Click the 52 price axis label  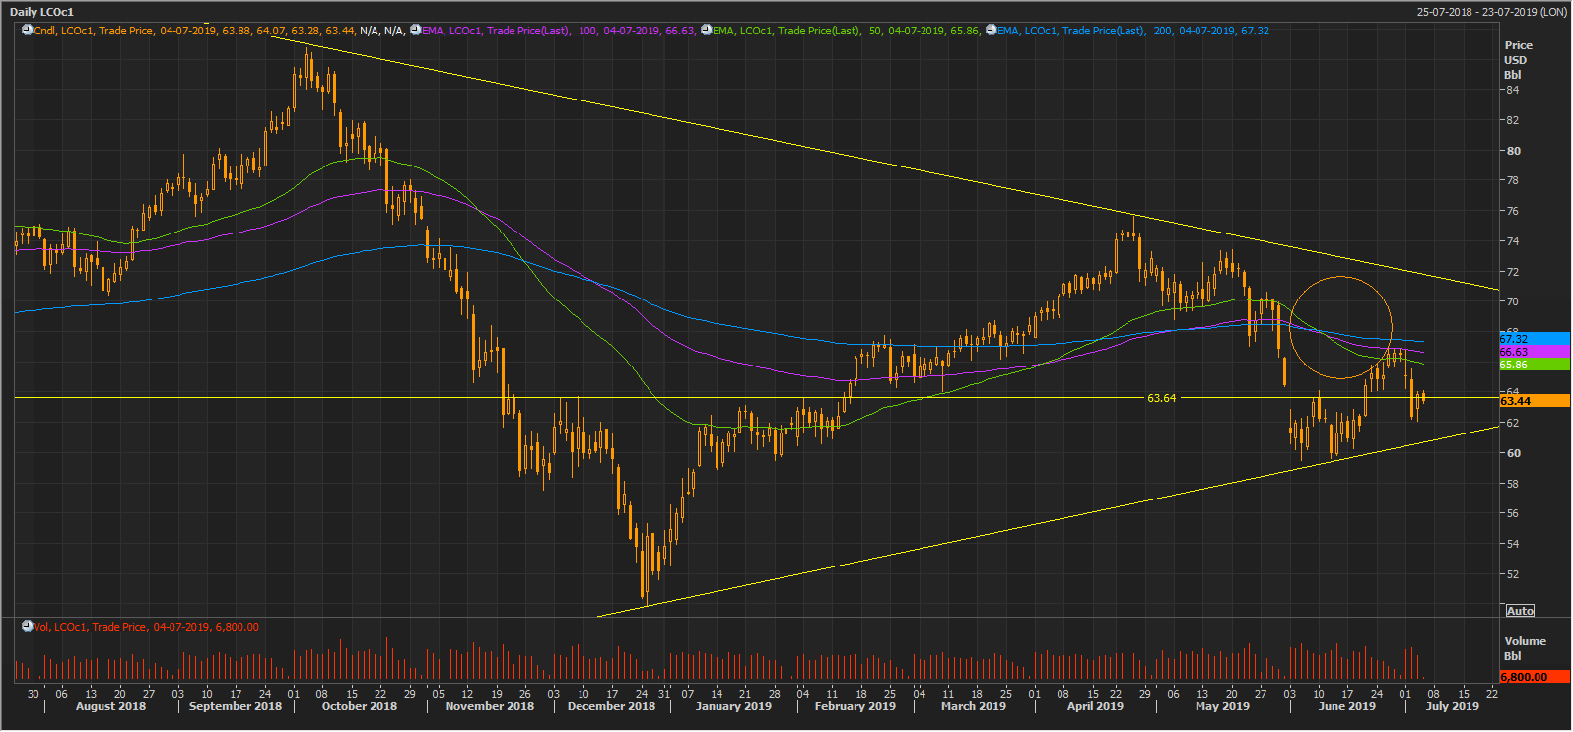tap(1512, 574)
